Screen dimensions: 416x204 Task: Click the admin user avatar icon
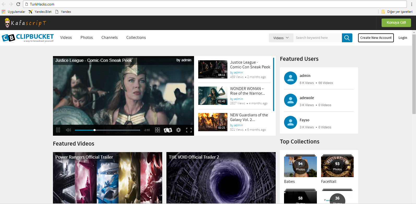[x=291, y=78]
